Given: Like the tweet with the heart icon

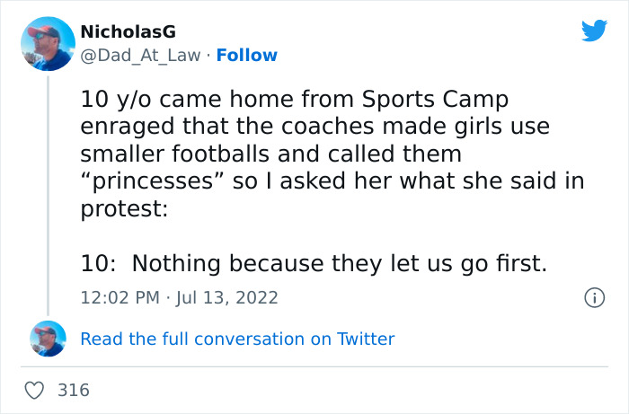Looking at the screenshot, I should (36, 390).
